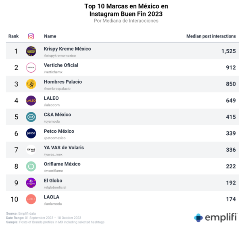
Task: Click the /vertichemx handle
Action: coord(53,72)
